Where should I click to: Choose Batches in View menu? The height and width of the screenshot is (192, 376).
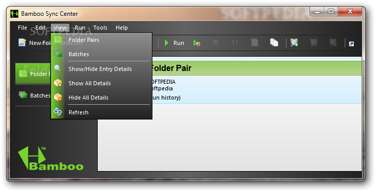(x=101, y=54)
